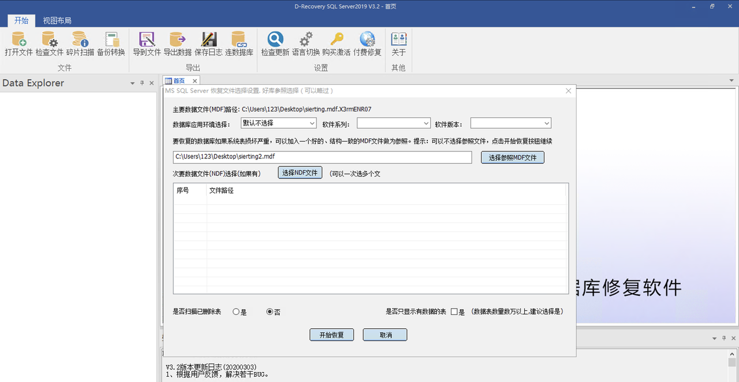Pin the Data Explorer panel

pyautogui.click(x=141, y=83)
